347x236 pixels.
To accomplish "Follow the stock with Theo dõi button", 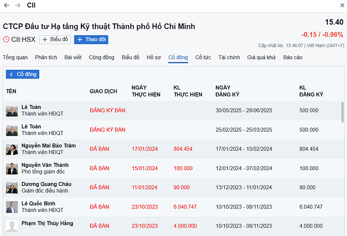I will tap(91, 40).
